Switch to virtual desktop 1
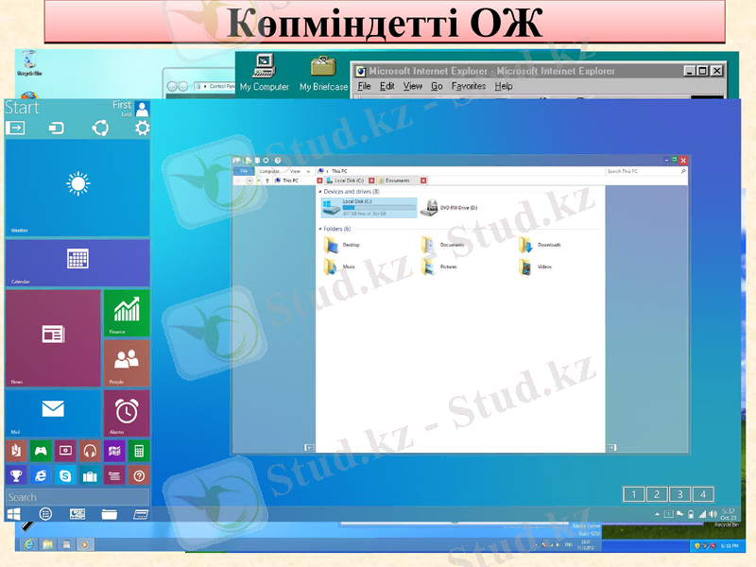 [634, 494]
